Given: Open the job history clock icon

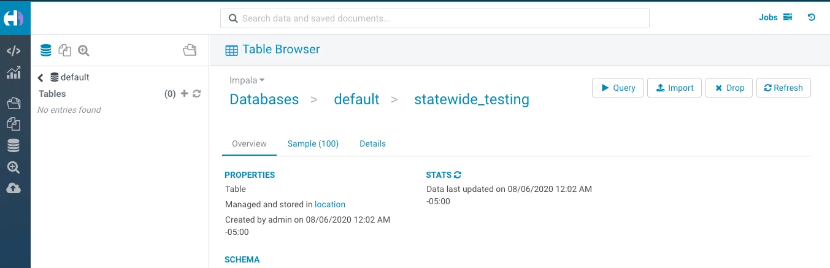Looking at the screenshot, I should (x=812, y=18).
